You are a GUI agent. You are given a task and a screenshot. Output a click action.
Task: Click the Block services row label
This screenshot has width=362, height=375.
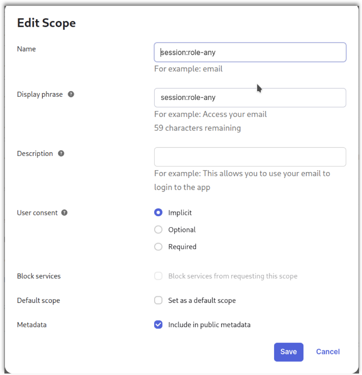click(x=39, y=276)
